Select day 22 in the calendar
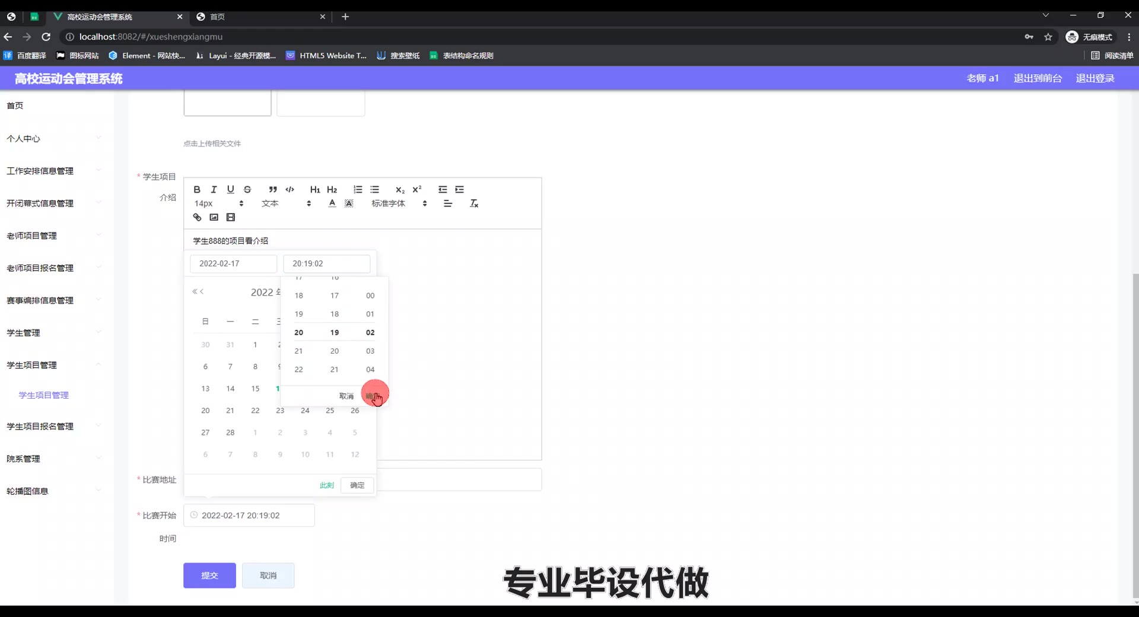 tap(255, 411)
